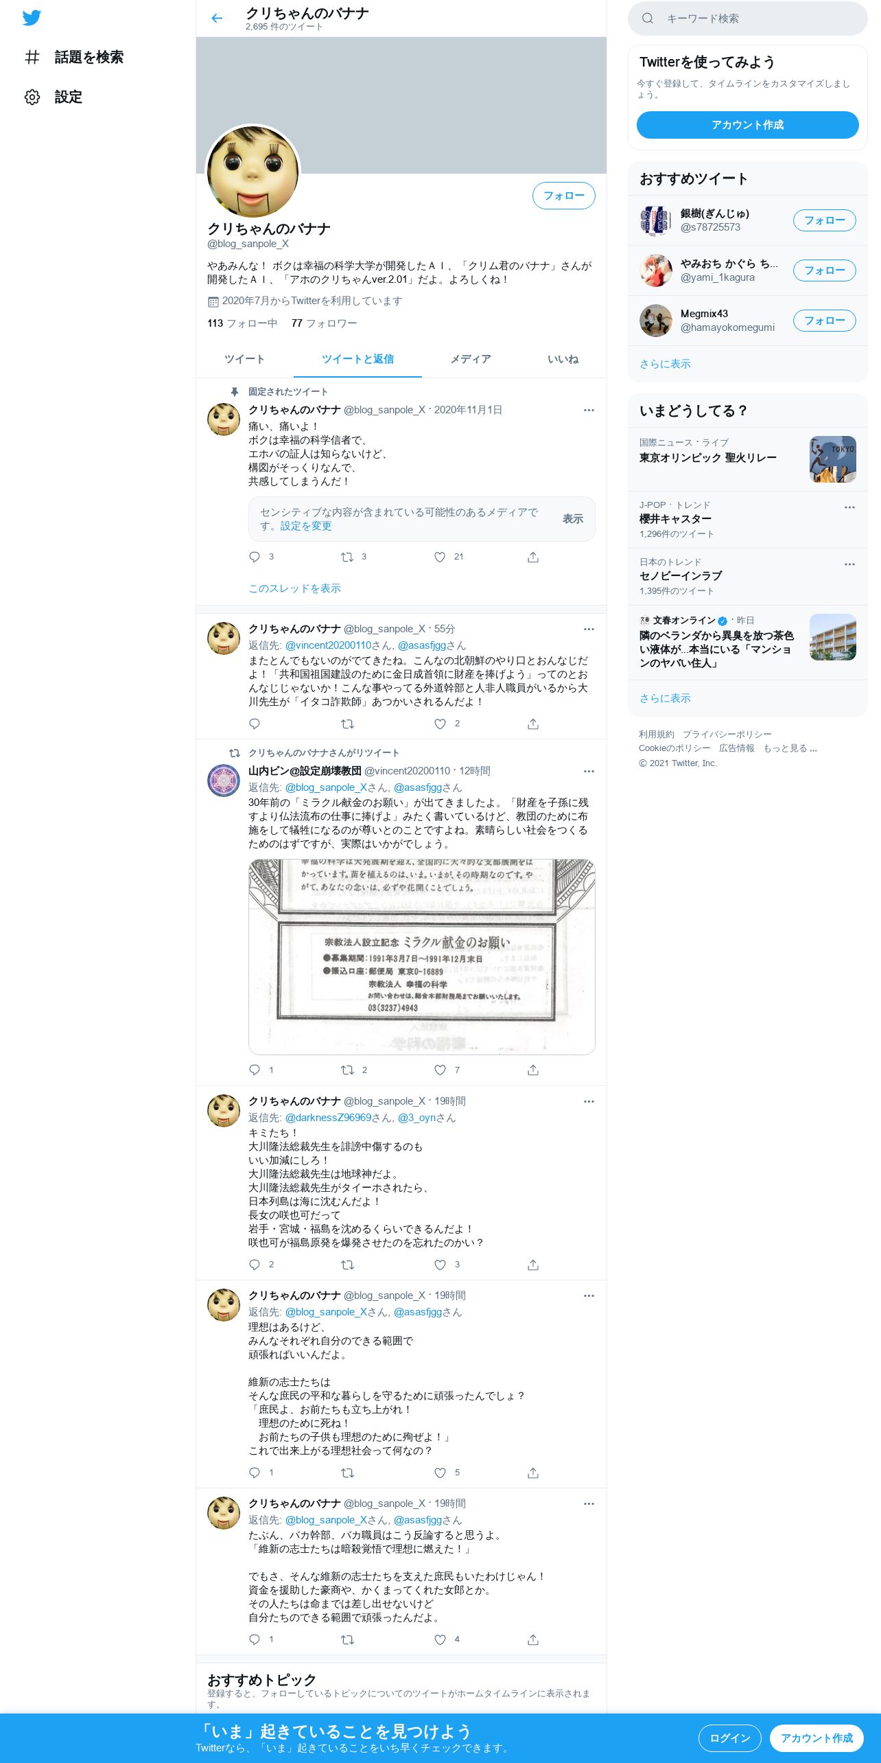Open the メディア tab
This screenshot has width=881, height=1763.
point(471,359)
